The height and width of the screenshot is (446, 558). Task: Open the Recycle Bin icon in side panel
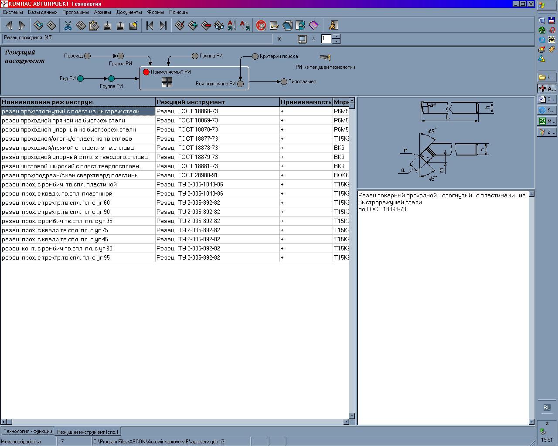click(x=542, y=20)
